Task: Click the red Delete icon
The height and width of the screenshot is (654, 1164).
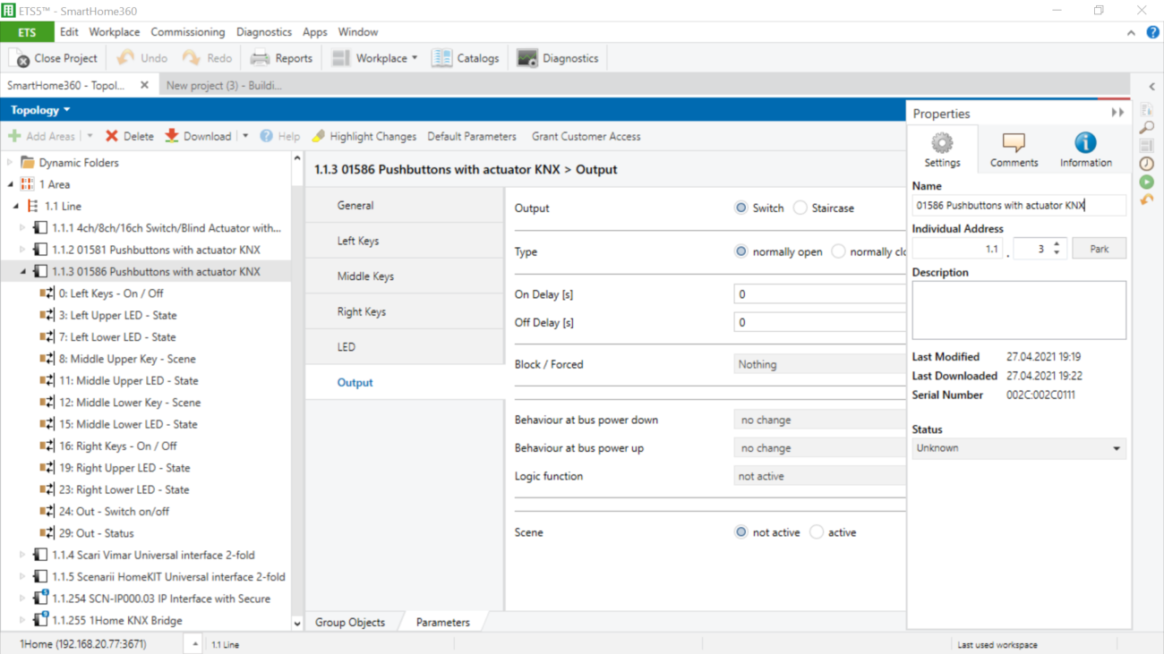Action: 112,136
